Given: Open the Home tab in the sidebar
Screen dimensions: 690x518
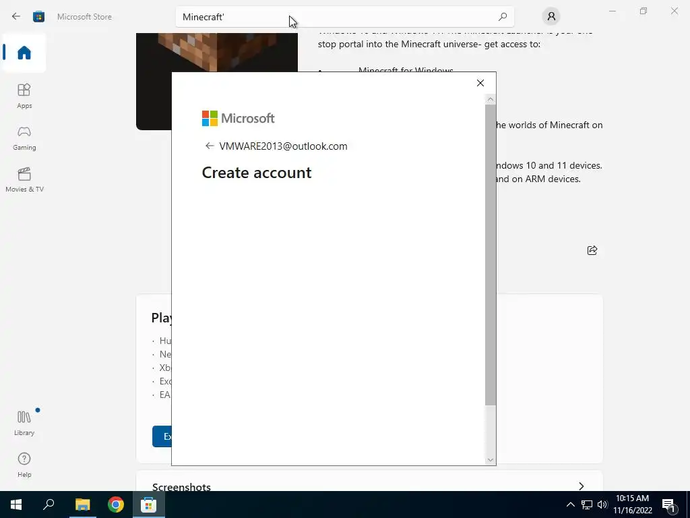Looking at the screenshot, I should click(24, 53).
